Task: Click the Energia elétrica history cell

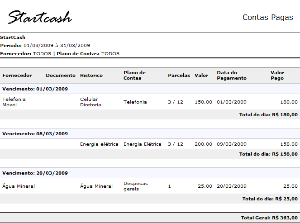Action: point(99,144)
